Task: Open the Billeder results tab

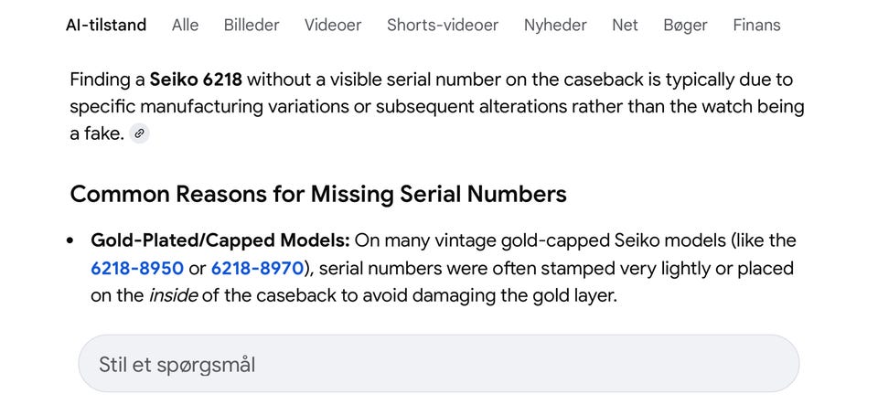Action: click(x=252, y=25)
